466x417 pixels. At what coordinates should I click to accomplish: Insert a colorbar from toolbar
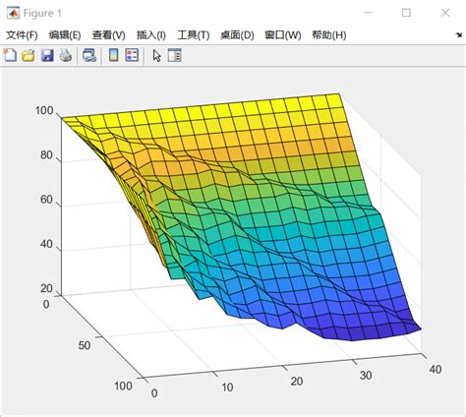[x=113, y=55]
